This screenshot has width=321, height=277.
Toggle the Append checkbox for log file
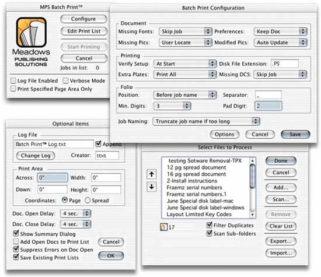point(98,143)
